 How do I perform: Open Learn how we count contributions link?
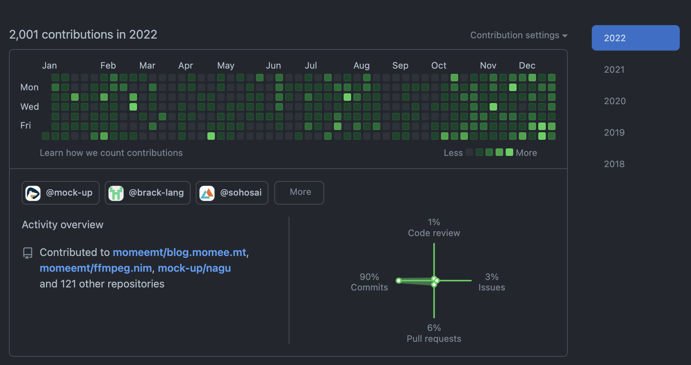[x=111, y=153]
